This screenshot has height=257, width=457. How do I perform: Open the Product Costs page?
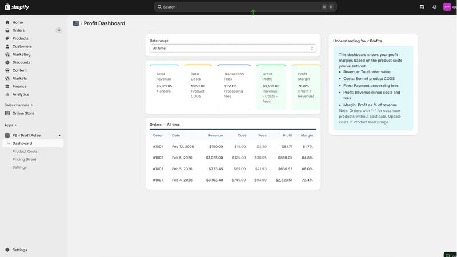[25, 151]
